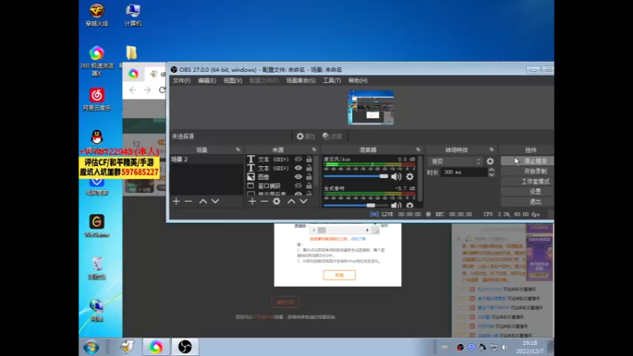Move the scene up in the 场景 list
The image size is (633, 356).
click(x=203, y=201)
